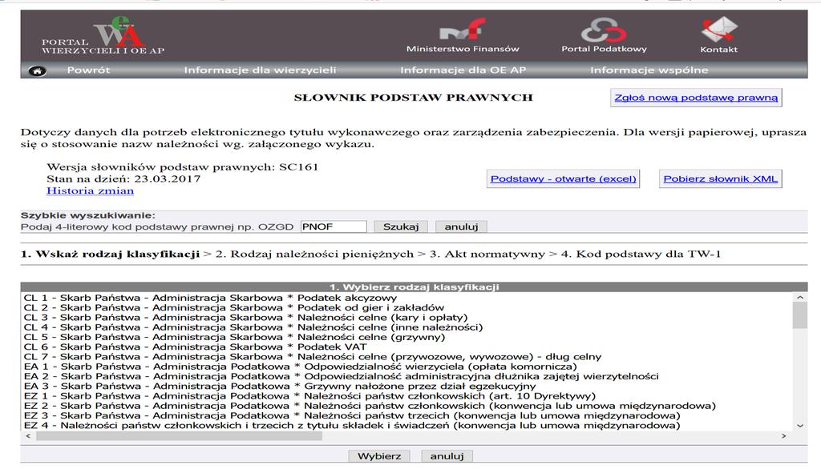Go back via Powrót menu item
The image size is (821, 469).
click(88, 70)
